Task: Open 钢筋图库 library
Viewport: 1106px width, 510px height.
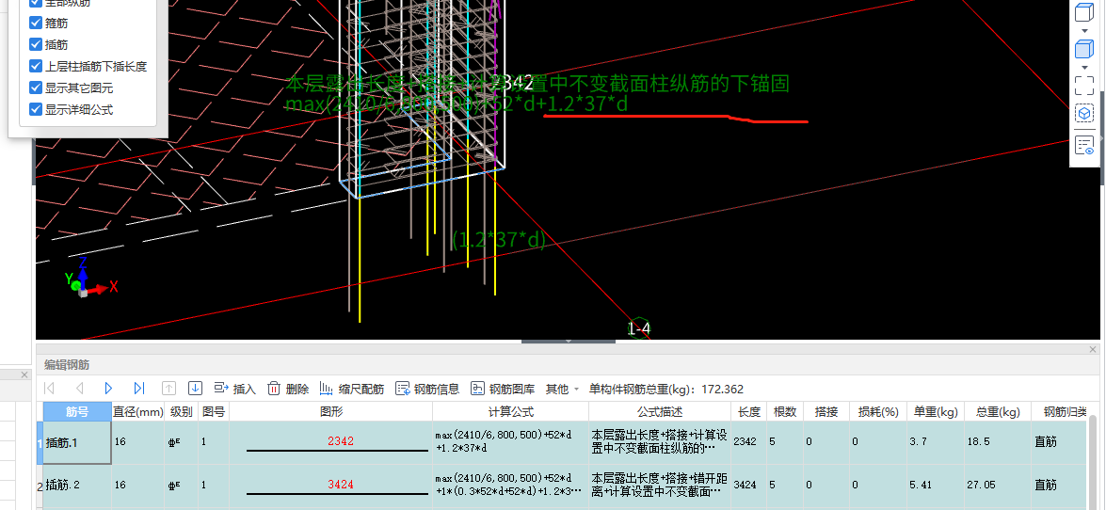Action: click(503, 389)
